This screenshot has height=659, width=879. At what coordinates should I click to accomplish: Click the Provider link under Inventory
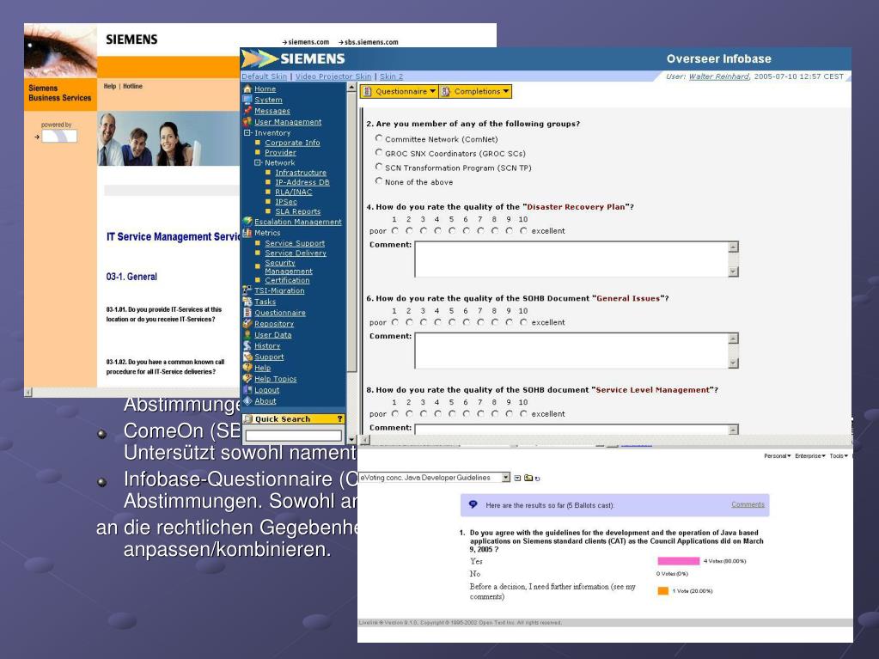click(280, 152)
